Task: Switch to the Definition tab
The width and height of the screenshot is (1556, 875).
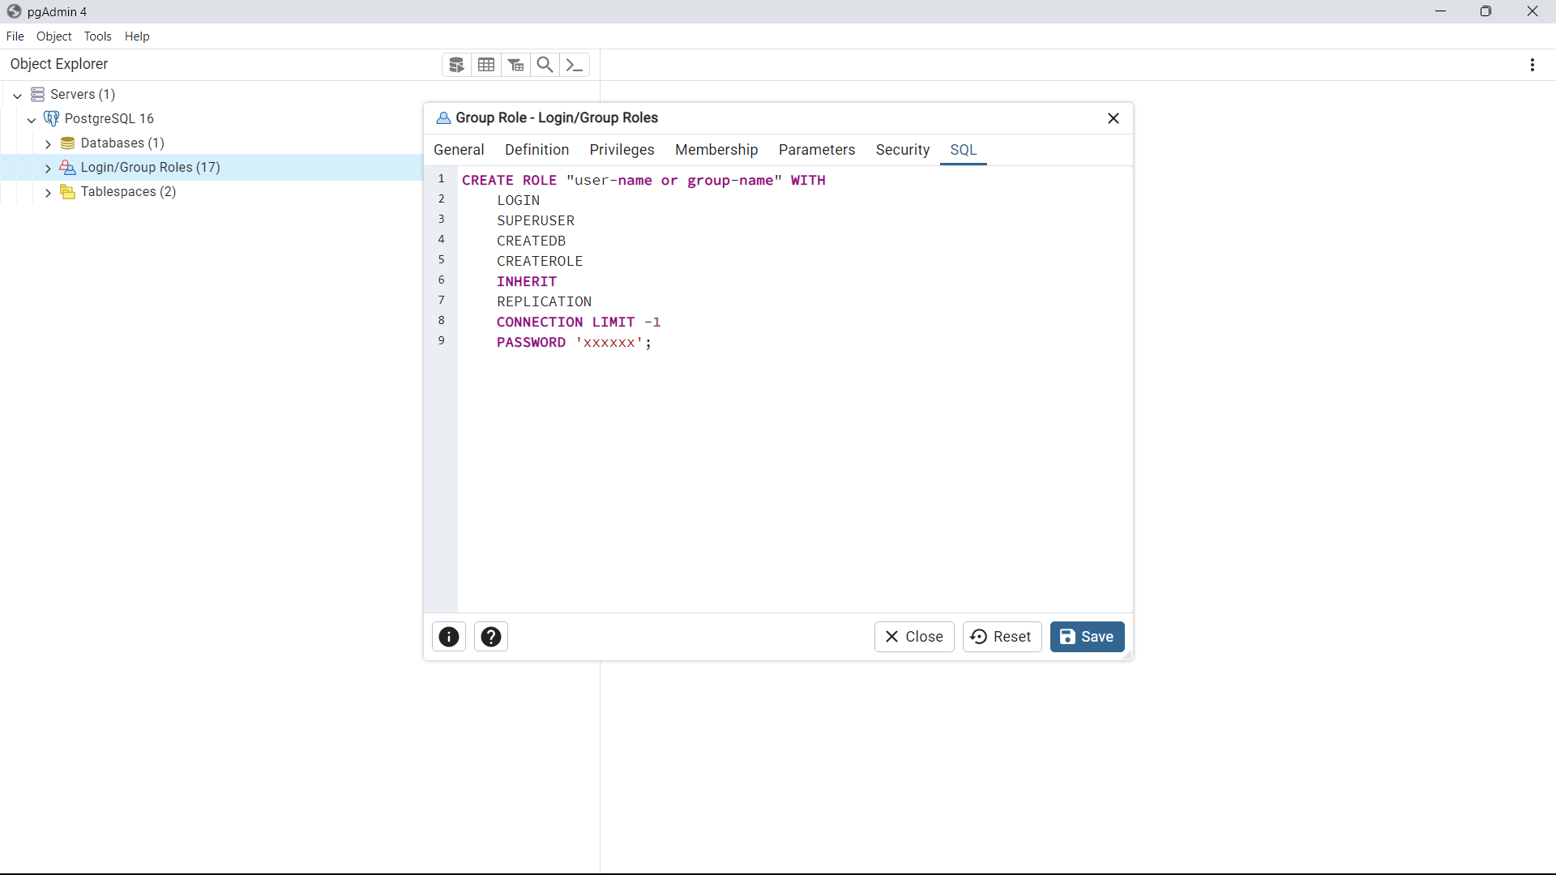Action: 537,150
